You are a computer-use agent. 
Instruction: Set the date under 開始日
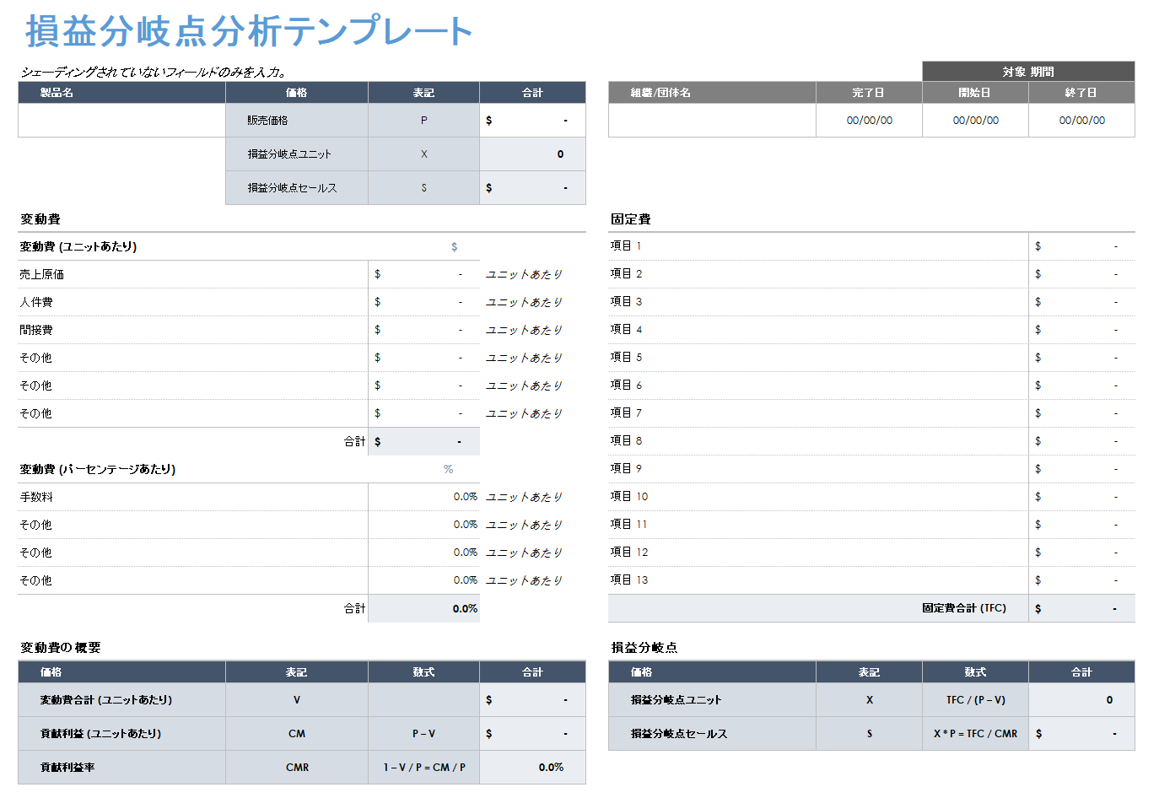pyautogui.click(x=975, y=120)
